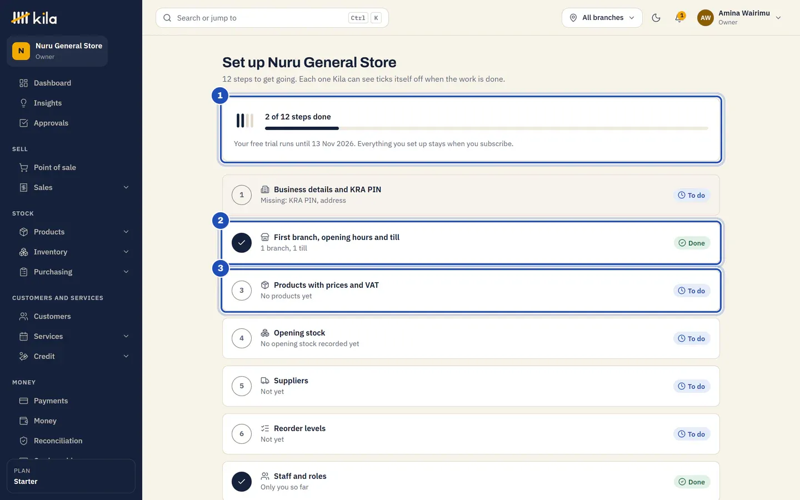The width and height of the screenshot is (800, 500).
Task: Click the AW user avatar
Action: [706, 18]
